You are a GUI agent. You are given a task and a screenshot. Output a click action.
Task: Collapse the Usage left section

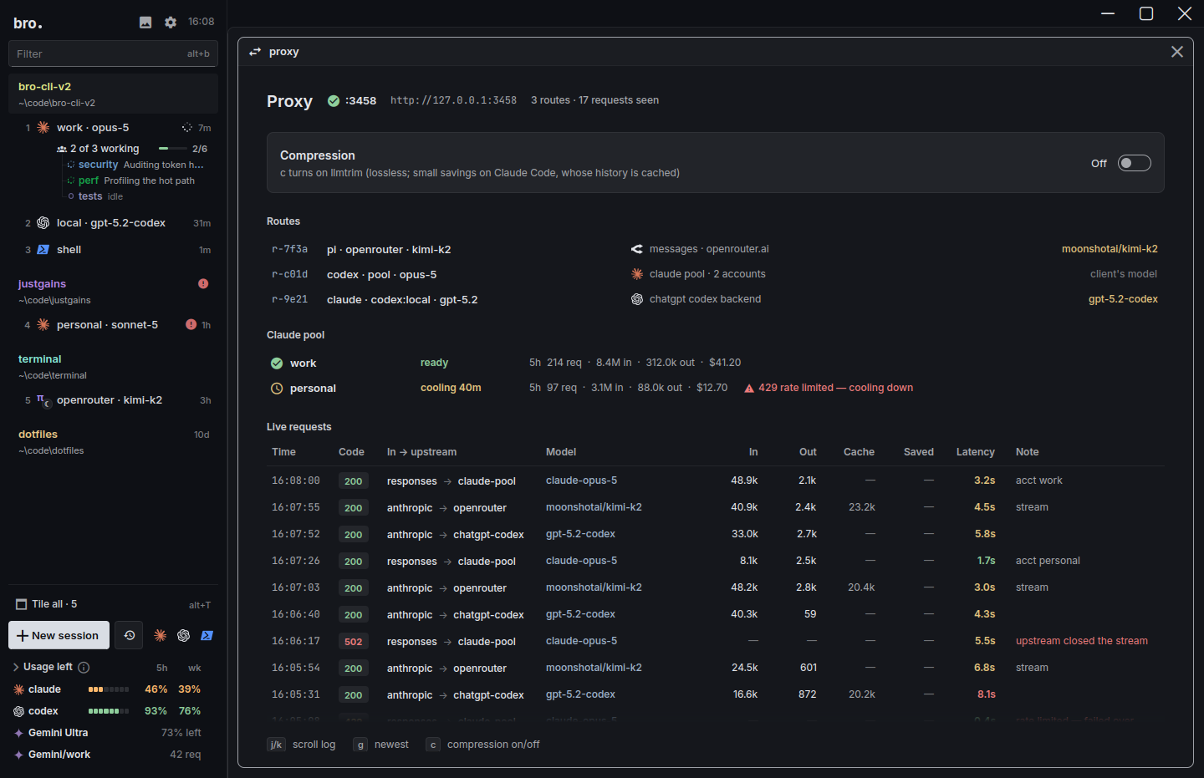click(x=16, y=667)
